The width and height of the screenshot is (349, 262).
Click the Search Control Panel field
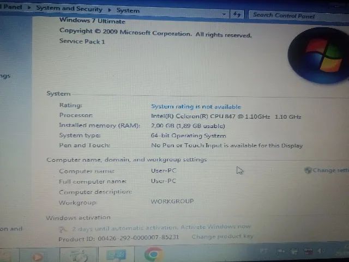pyautogui.click(x=298, y=16)
